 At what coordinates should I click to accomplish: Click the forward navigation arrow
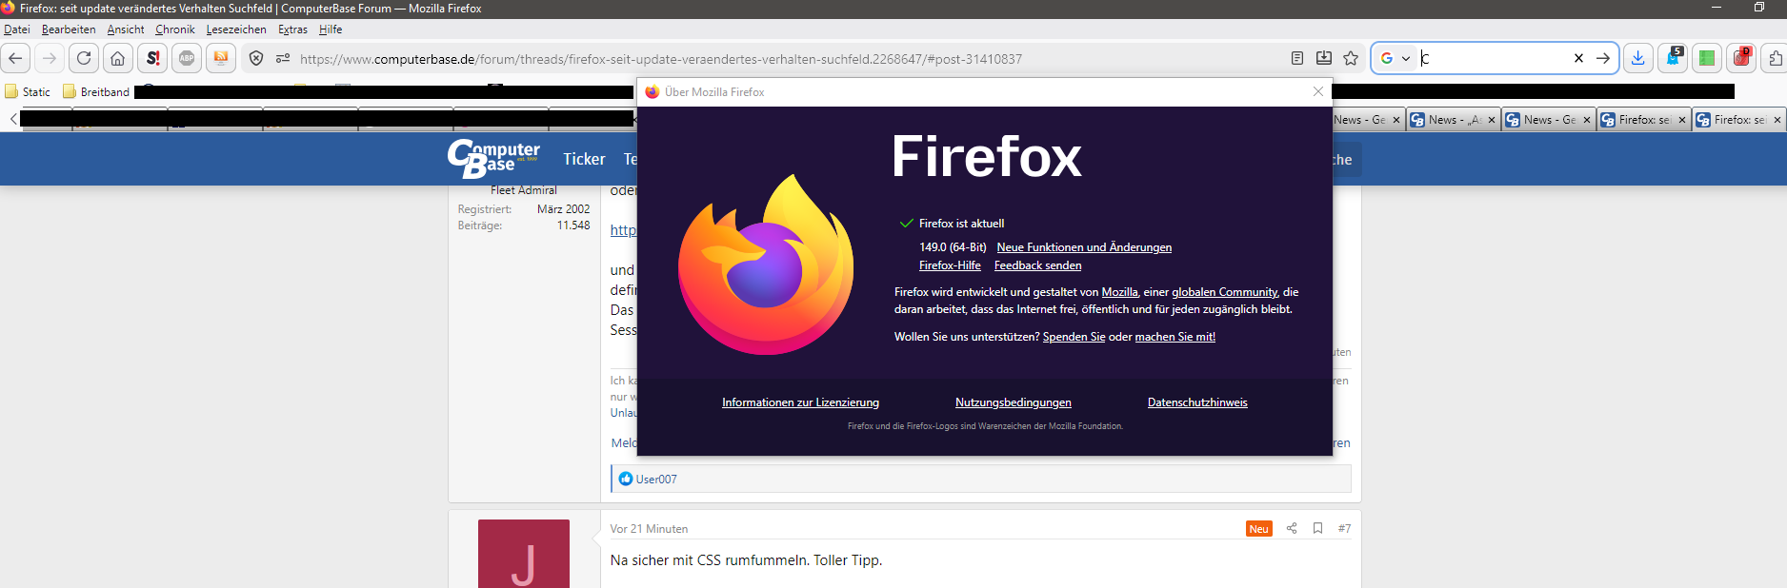pos(50,58)
